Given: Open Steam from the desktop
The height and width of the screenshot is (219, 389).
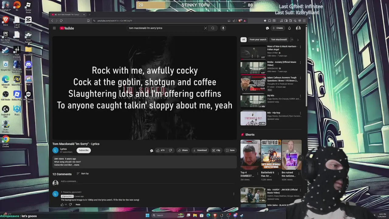Looking at the screenshot, I should [5, 51].
